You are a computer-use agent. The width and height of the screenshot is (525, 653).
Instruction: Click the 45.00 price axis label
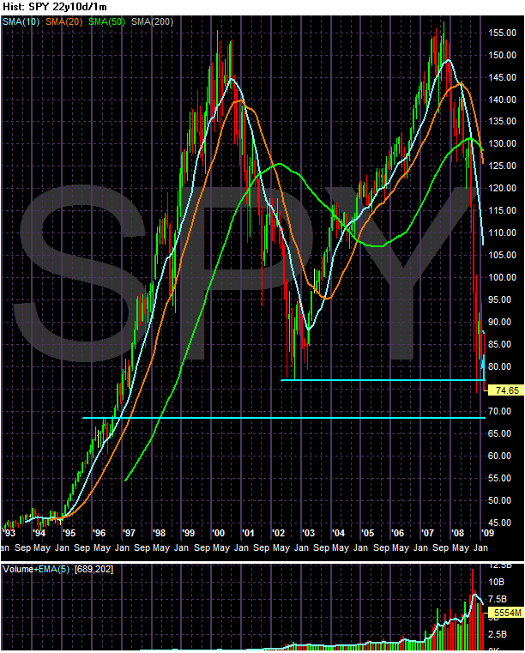[x=499, y=523]
